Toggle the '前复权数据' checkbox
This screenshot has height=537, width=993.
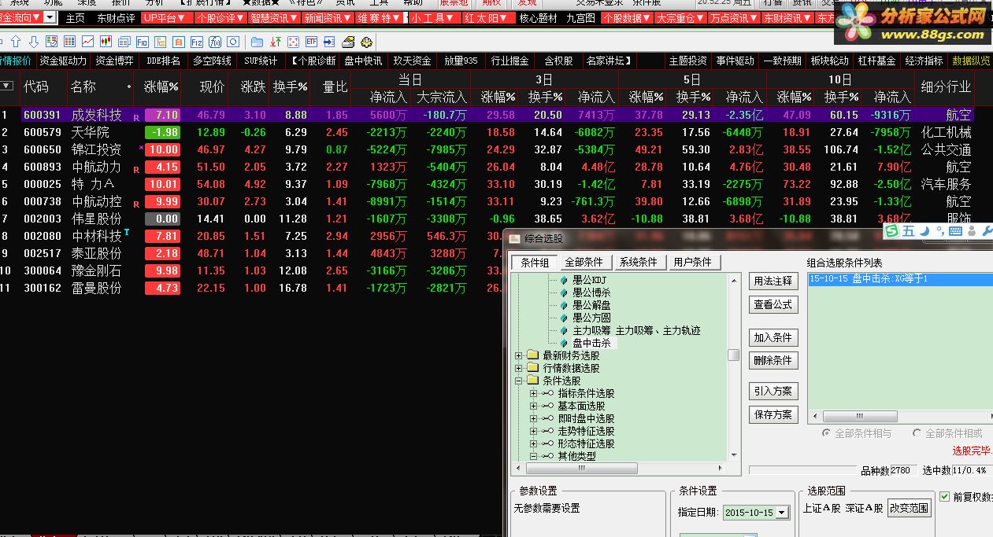click(945, 497)
